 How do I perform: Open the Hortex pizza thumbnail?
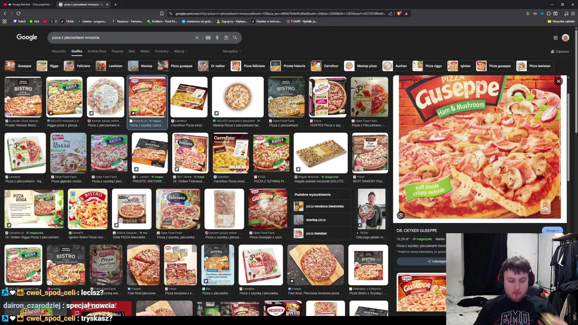click(327, 97)
